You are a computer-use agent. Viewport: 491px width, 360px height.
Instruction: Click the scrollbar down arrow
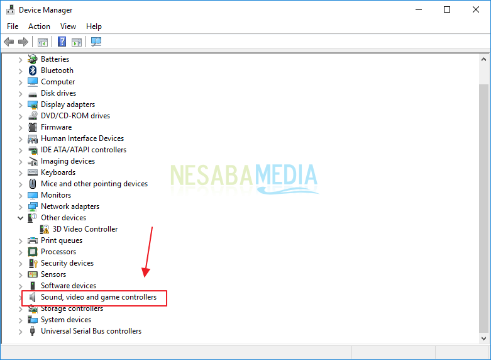[x=483, y=338]
